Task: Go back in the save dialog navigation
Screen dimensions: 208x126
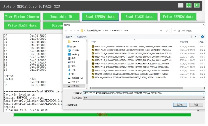Action: point(66,31)
